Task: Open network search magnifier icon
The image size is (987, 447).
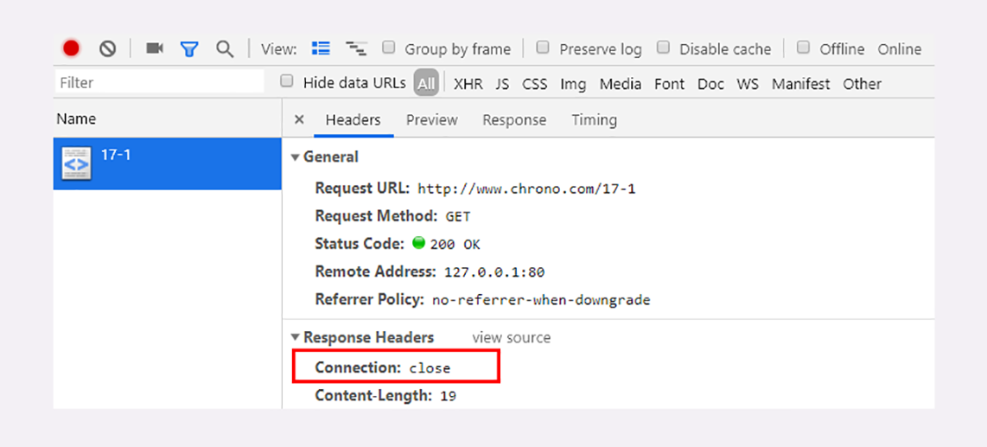Action: point(225,49)
